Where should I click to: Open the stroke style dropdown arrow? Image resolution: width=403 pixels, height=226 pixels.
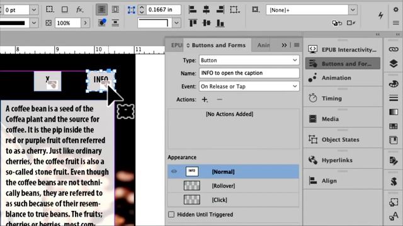pyautogui.click(x=33, y=23)
